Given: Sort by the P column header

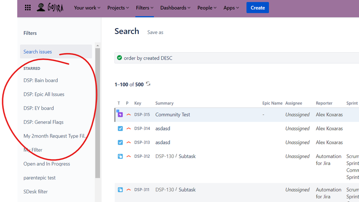Looking at the screenshot, I should 127,103.
